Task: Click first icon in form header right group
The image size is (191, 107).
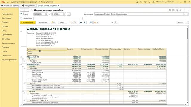Action: coord(170,10)
